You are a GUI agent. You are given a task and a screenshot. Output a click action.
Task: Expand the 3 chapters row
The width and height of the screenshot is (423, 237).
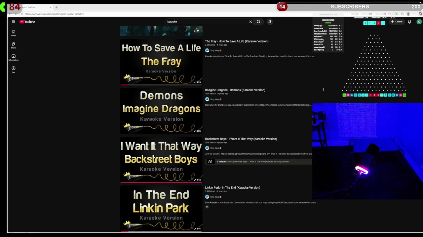point(258,162)
